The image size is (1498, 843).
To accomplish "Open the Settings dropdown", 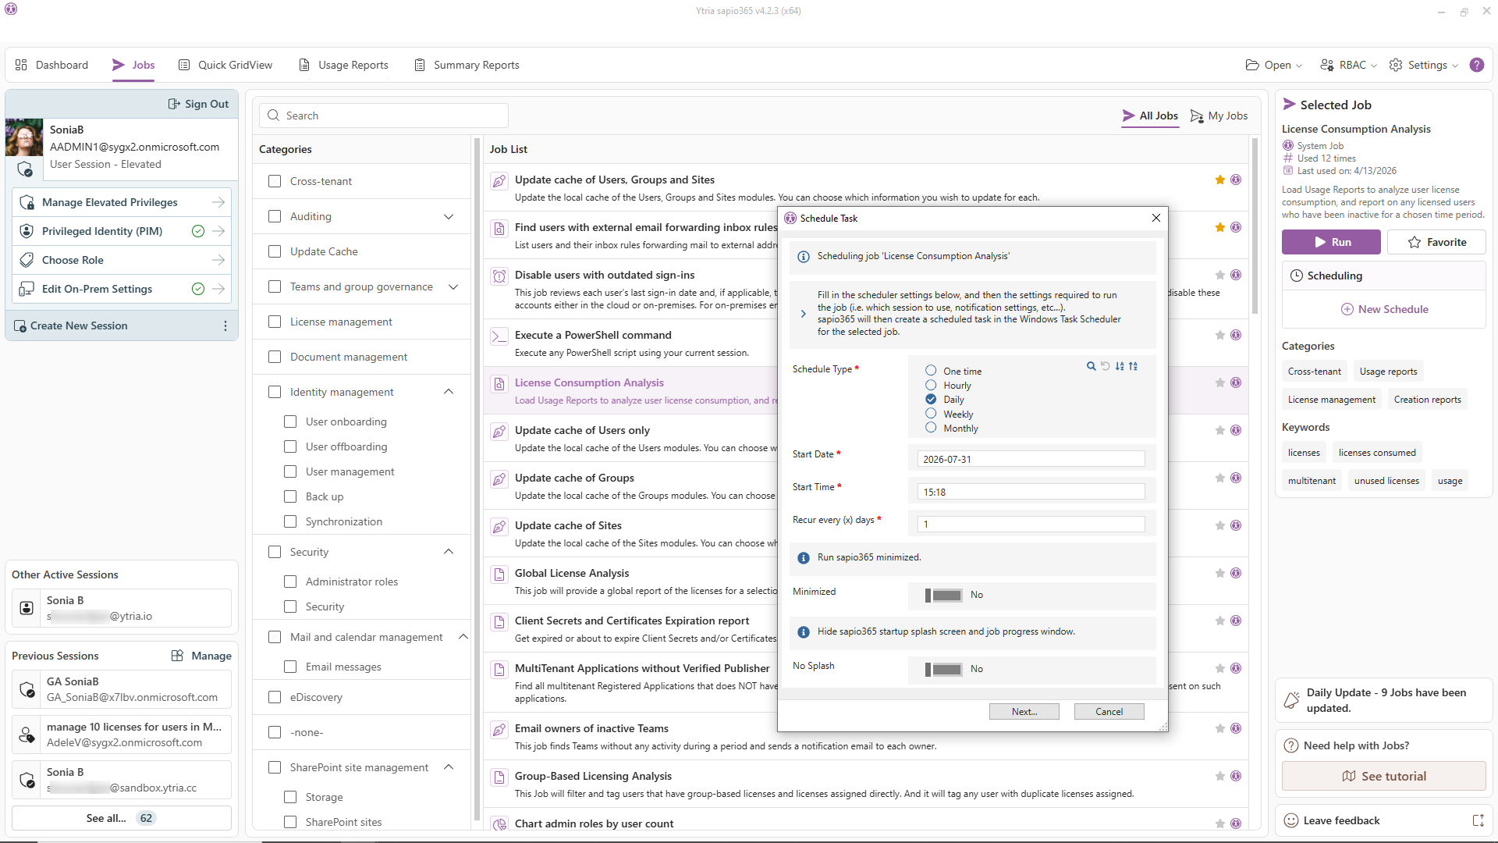I will click(1424, 65).
